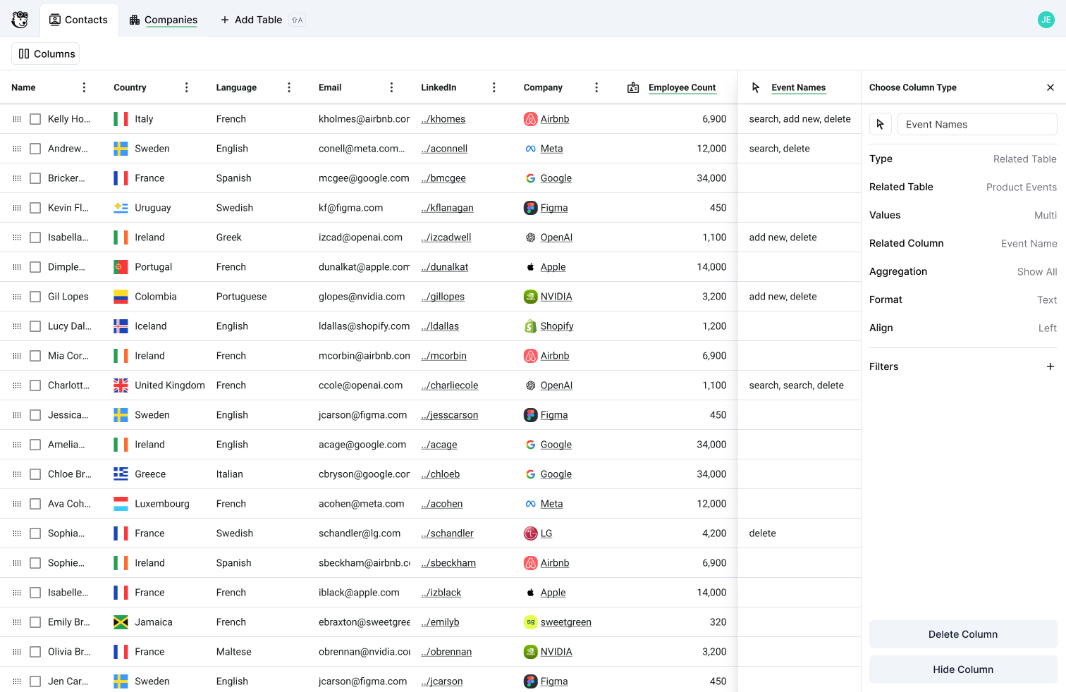The width and height of the screenshot is (1066, 692).
Task: Change Aggregation setting from Show All
Action: [x=1036, y=272]
